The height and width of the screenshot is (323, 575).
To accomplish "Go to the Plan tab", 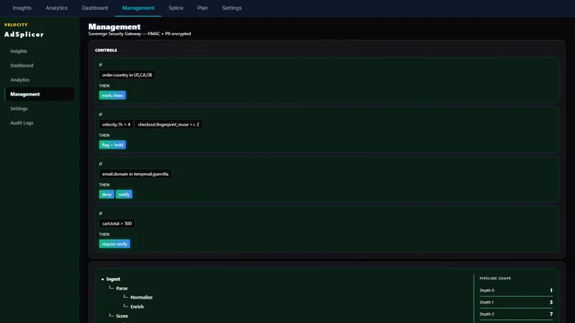I will point(203,8).
